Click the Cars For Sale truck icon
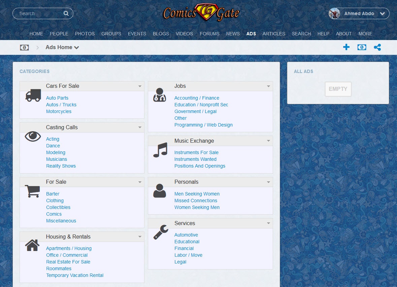 click(32, 96)
